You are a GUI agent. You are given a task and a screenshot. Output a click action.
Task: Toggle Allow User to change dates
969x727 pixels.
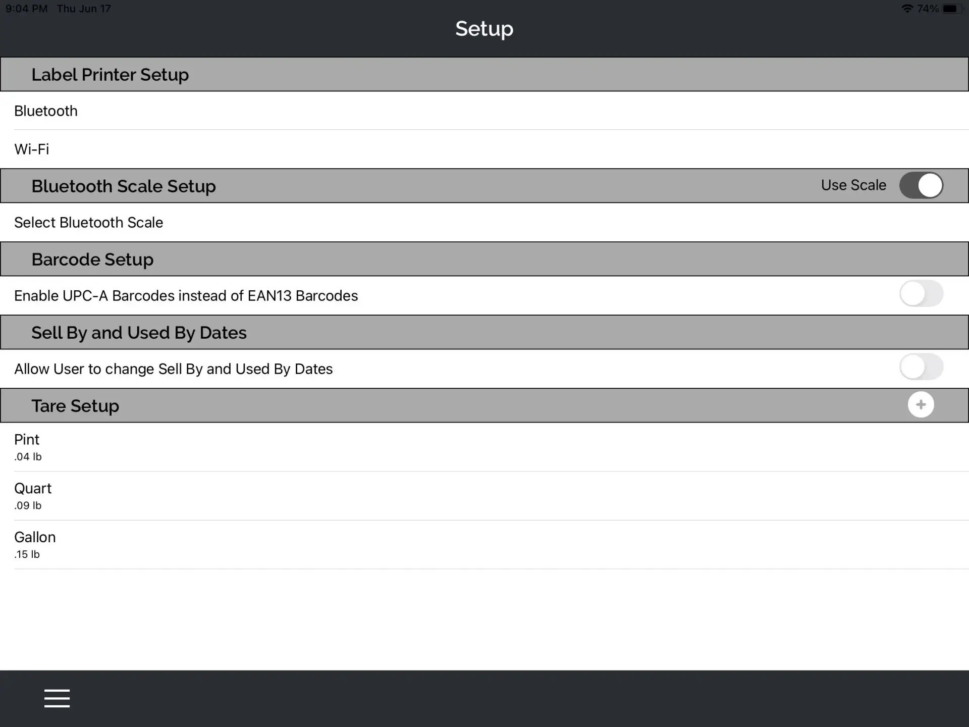point(921,367)
